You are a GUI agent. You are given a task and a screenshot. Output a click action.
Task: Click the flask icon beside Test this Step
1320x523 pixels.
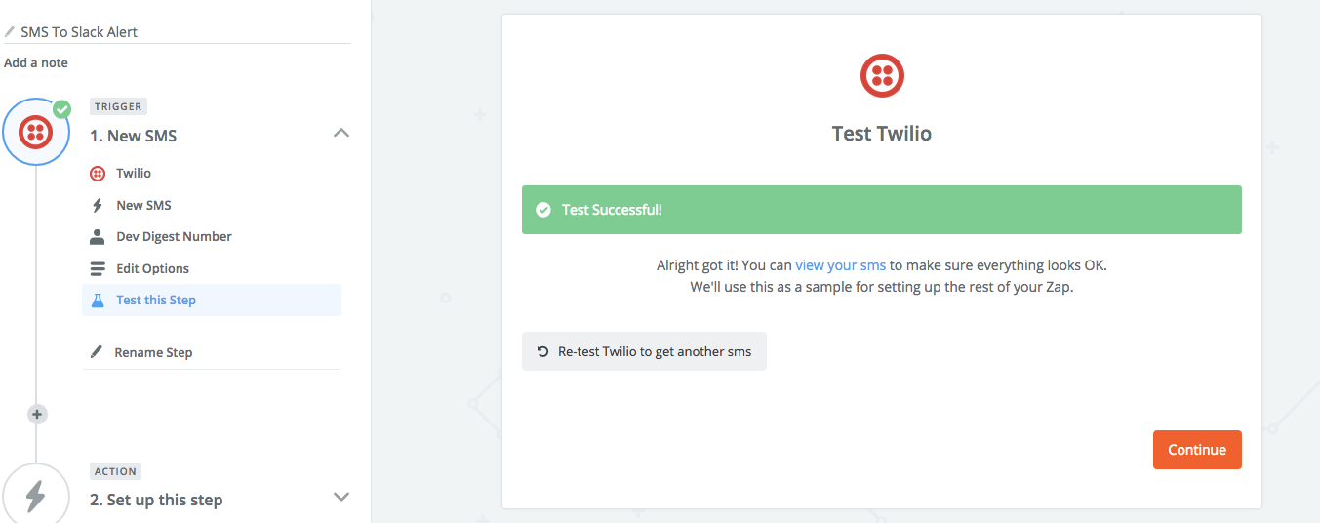pyautogui.click(x=98, y=301)
